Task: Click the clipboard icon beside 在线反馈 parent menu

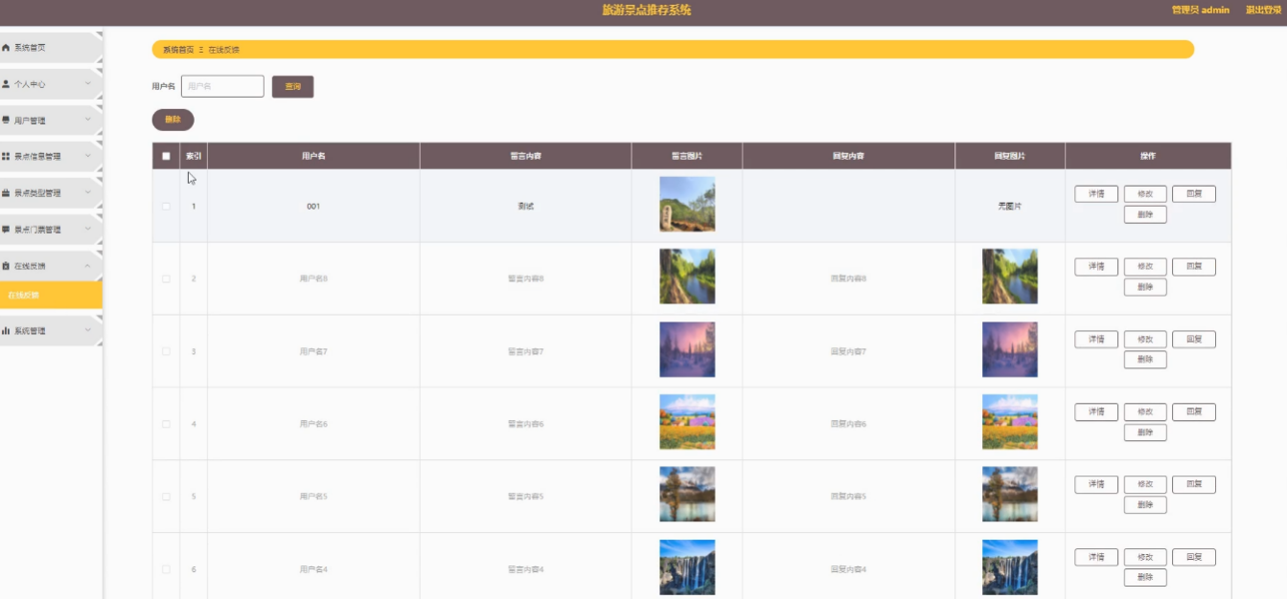Action: pyautogui.click(x=6, y=266)
